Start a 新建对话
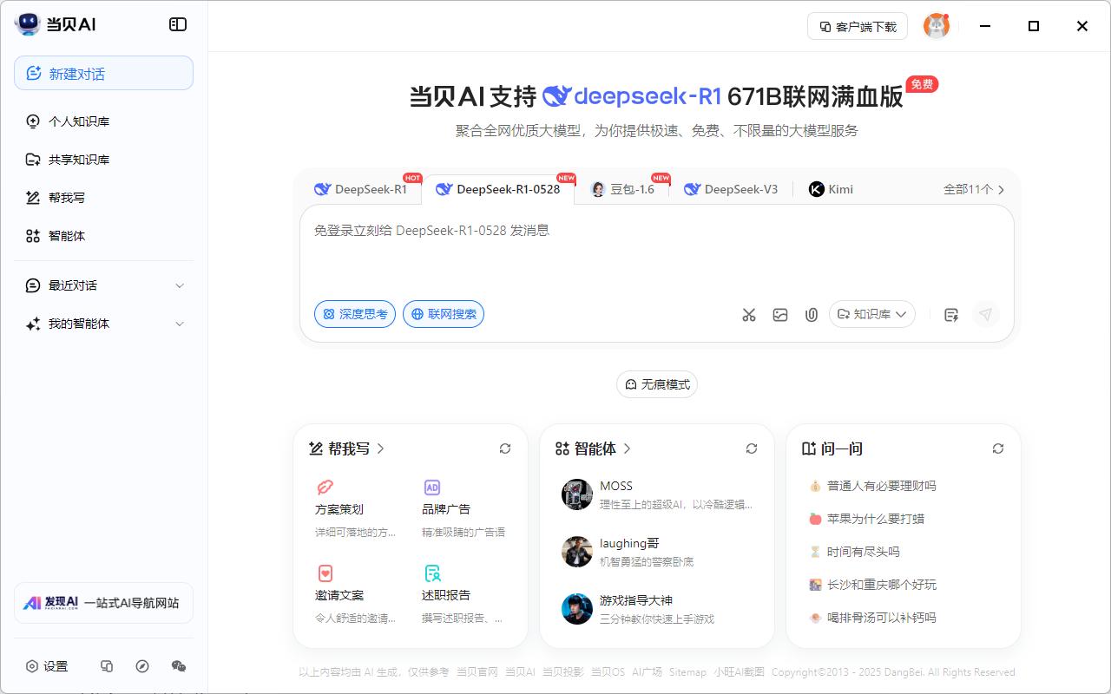Image resolution: width=1111 pixels, height=694 pixels. tap(103, 73)
